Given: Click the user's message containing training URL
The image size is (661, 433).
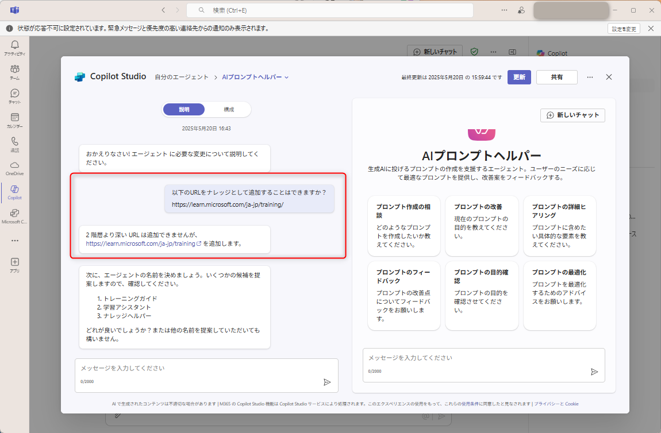Looking at the screenshot, I should [249, 198].
